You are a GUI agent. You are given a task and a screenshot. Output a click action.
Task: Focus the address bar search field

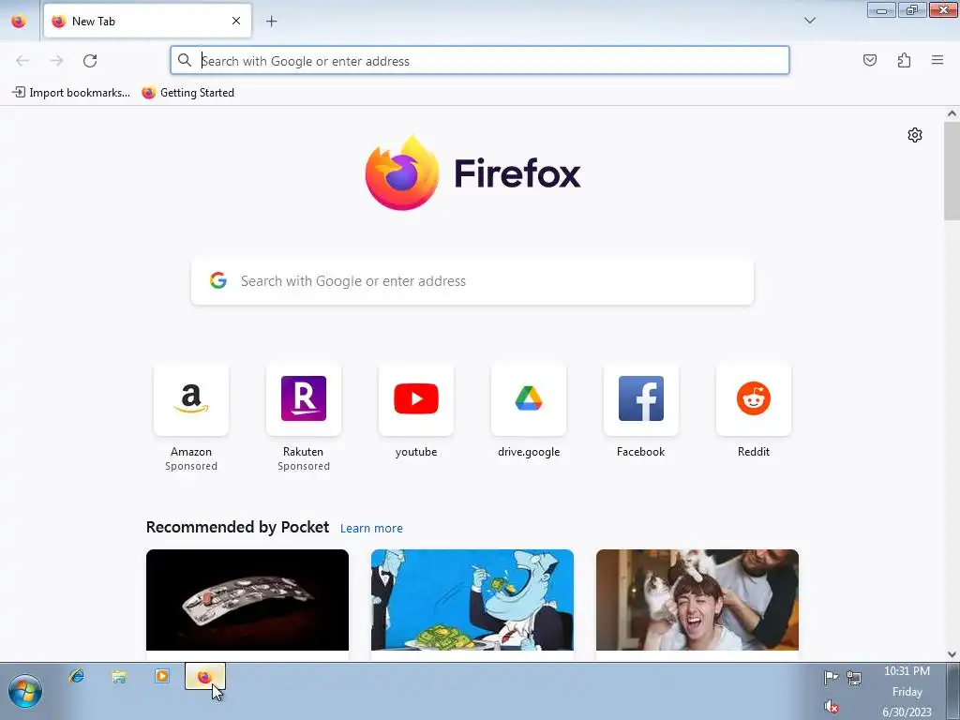[x=480, y=61]
